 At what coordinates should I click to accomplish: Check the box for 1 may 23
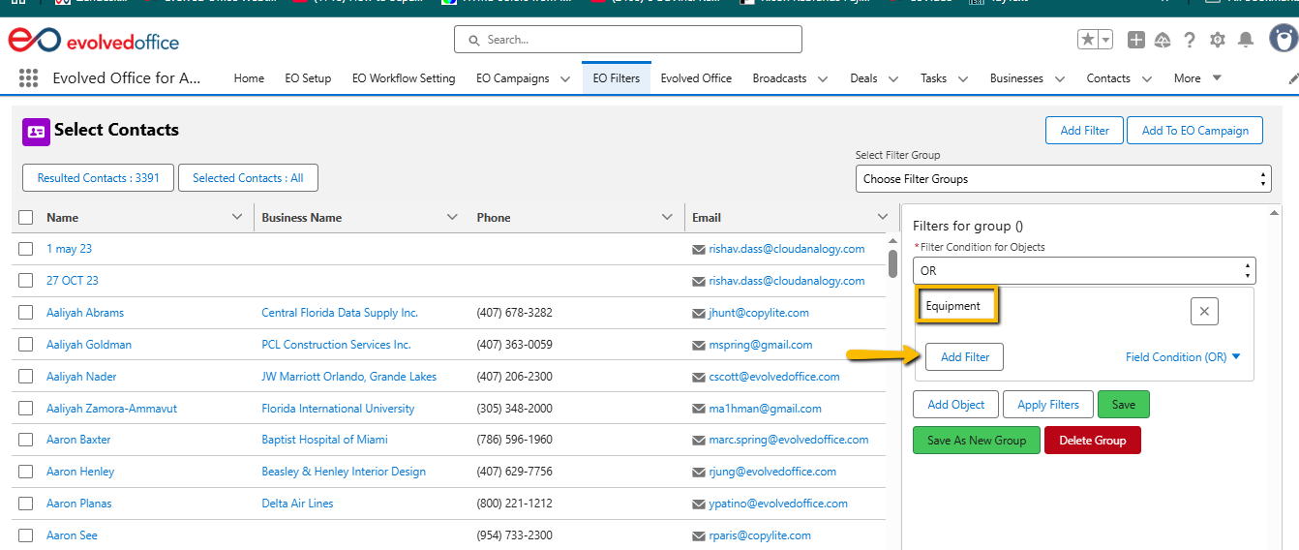(26, 249)
